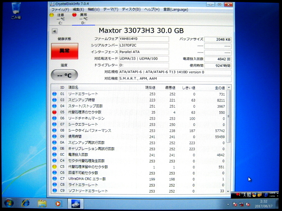Click the features field S.M.A.R.T., APM, AAM
The width and height of the screenshot is (282, 211).
tap(175, 79)
